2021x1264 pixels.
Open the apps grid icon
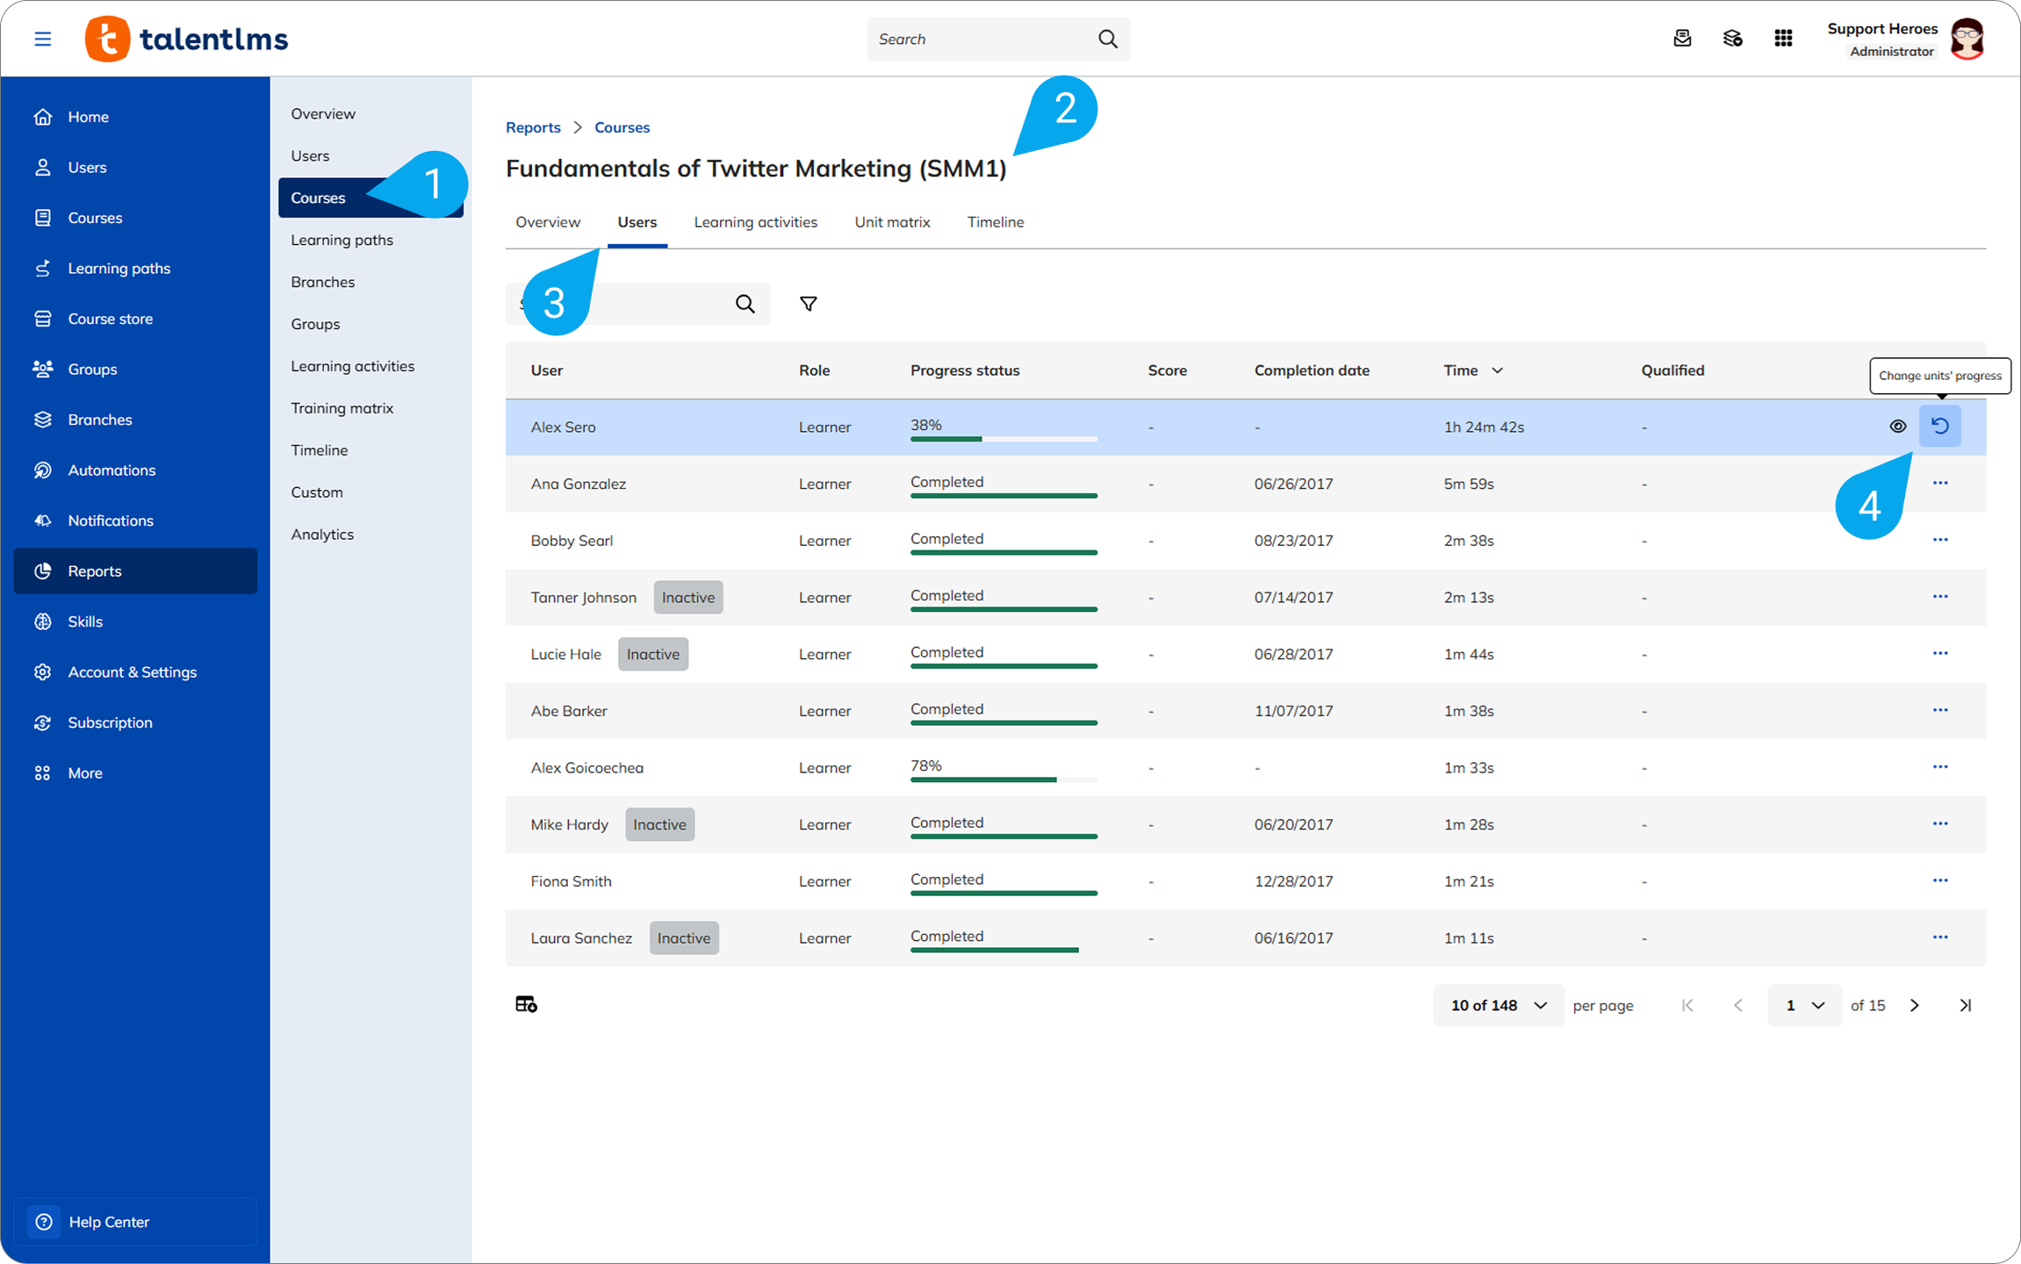1783,39
